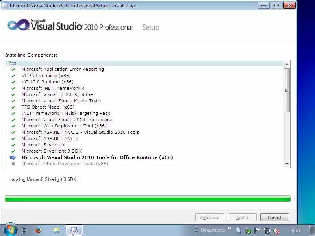Click the checkmark beside ASP.NET MVC 2 - Visual Studio 2010 Tools

[13, 133]
